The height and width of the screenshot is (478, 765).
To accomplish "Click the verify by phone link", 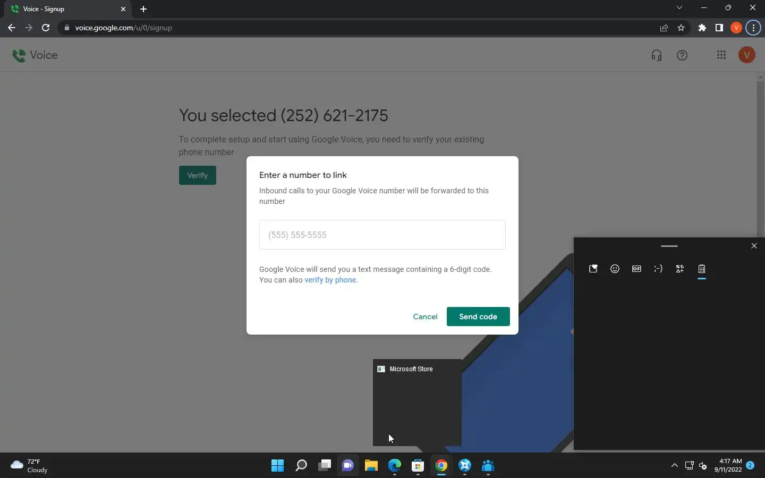I will click(x=330, y=280).
